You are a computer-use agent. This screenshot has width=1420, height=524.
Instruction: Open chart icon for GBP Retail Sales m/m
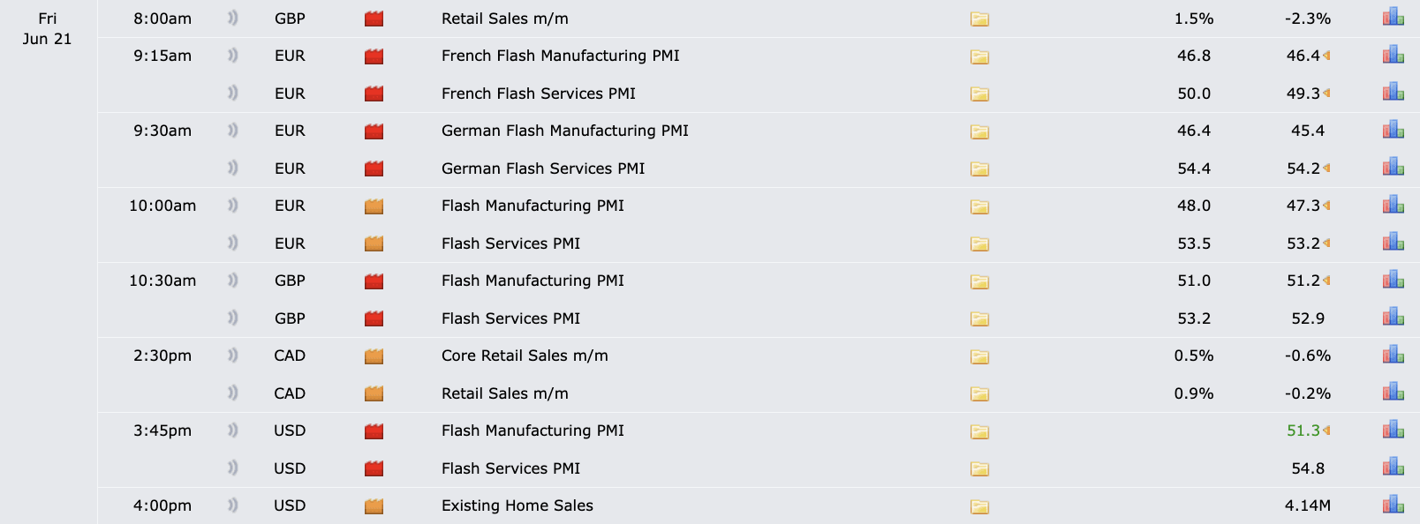tap(1394, 17)
